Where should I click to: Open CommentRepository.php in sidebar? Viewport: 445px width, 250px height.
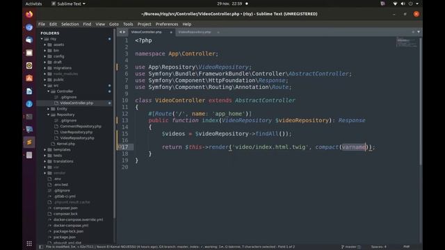pos(81,126)
